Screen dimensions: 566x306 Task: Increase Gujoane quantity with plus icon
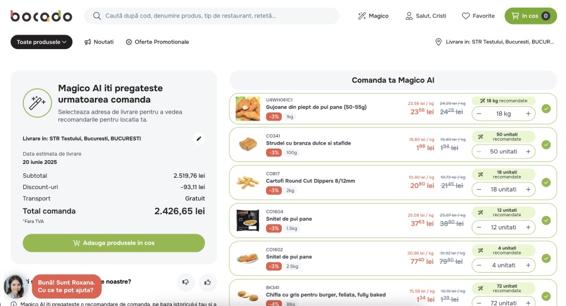528,114
